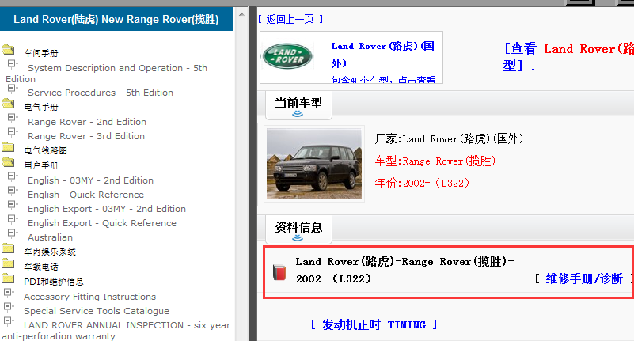Expand the 车内娱乐系统 category label
Viewport: 634px width, 341px height.
pyautogui.click(x=50, y=252)
